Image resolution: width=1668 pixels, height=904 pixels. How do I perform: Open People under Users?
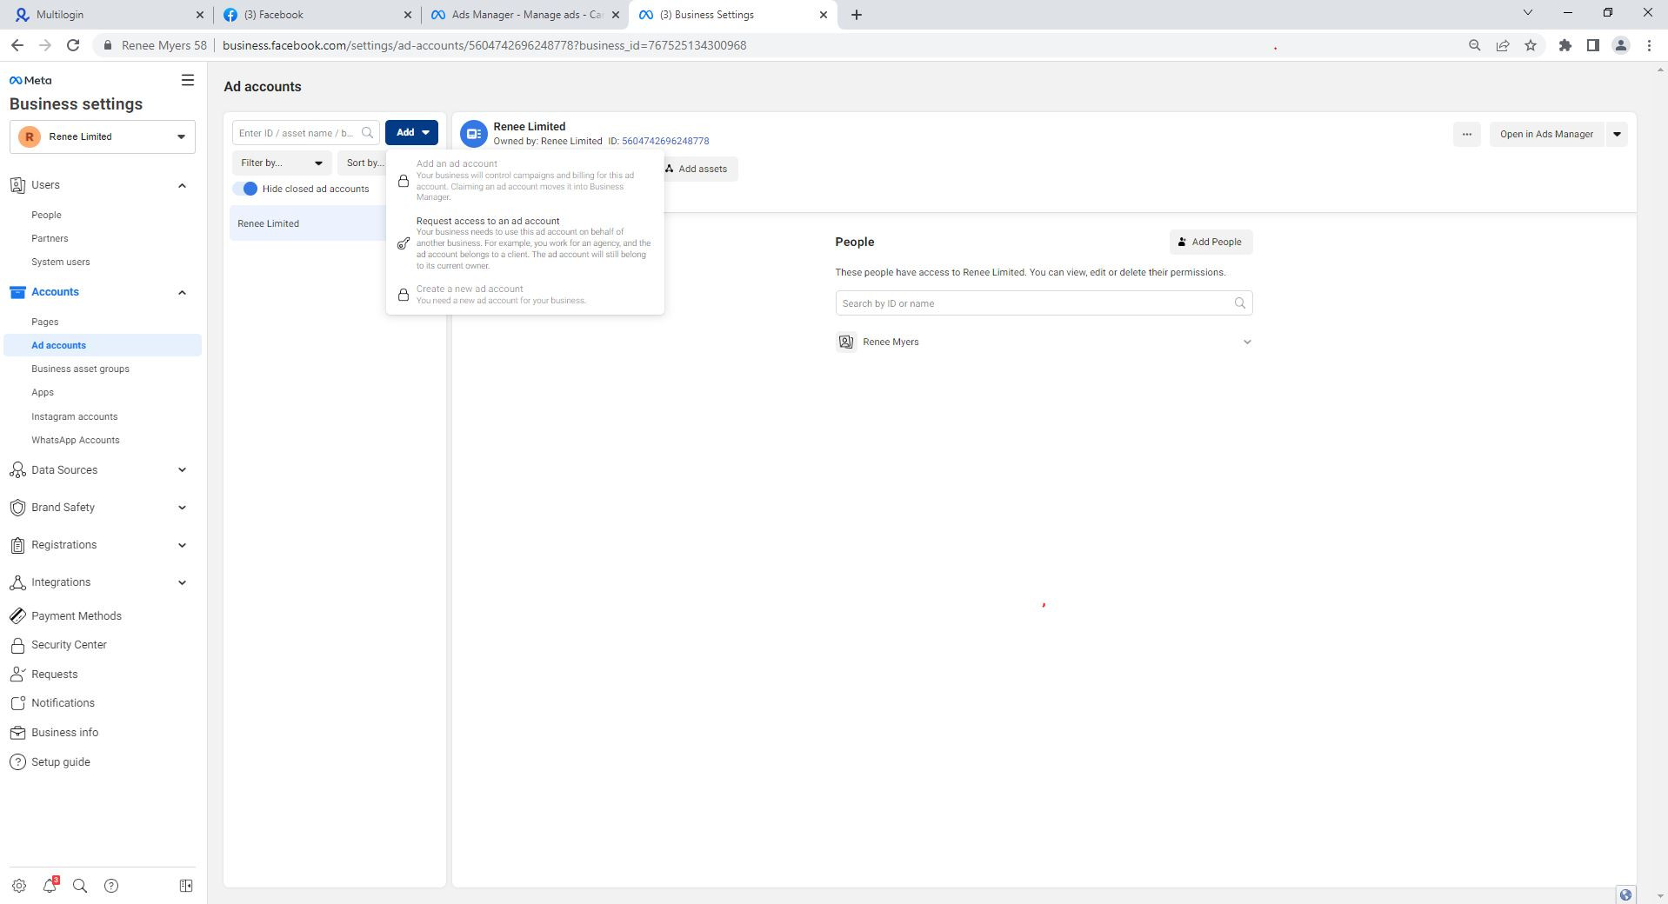coord(46,215)
